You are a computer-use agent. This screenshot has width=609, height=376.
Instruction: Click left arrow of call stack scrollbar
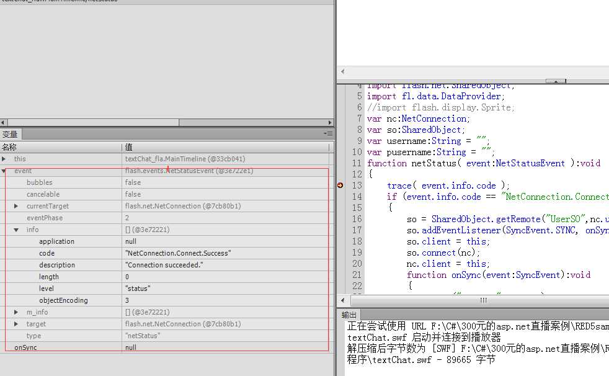point(3,122)
